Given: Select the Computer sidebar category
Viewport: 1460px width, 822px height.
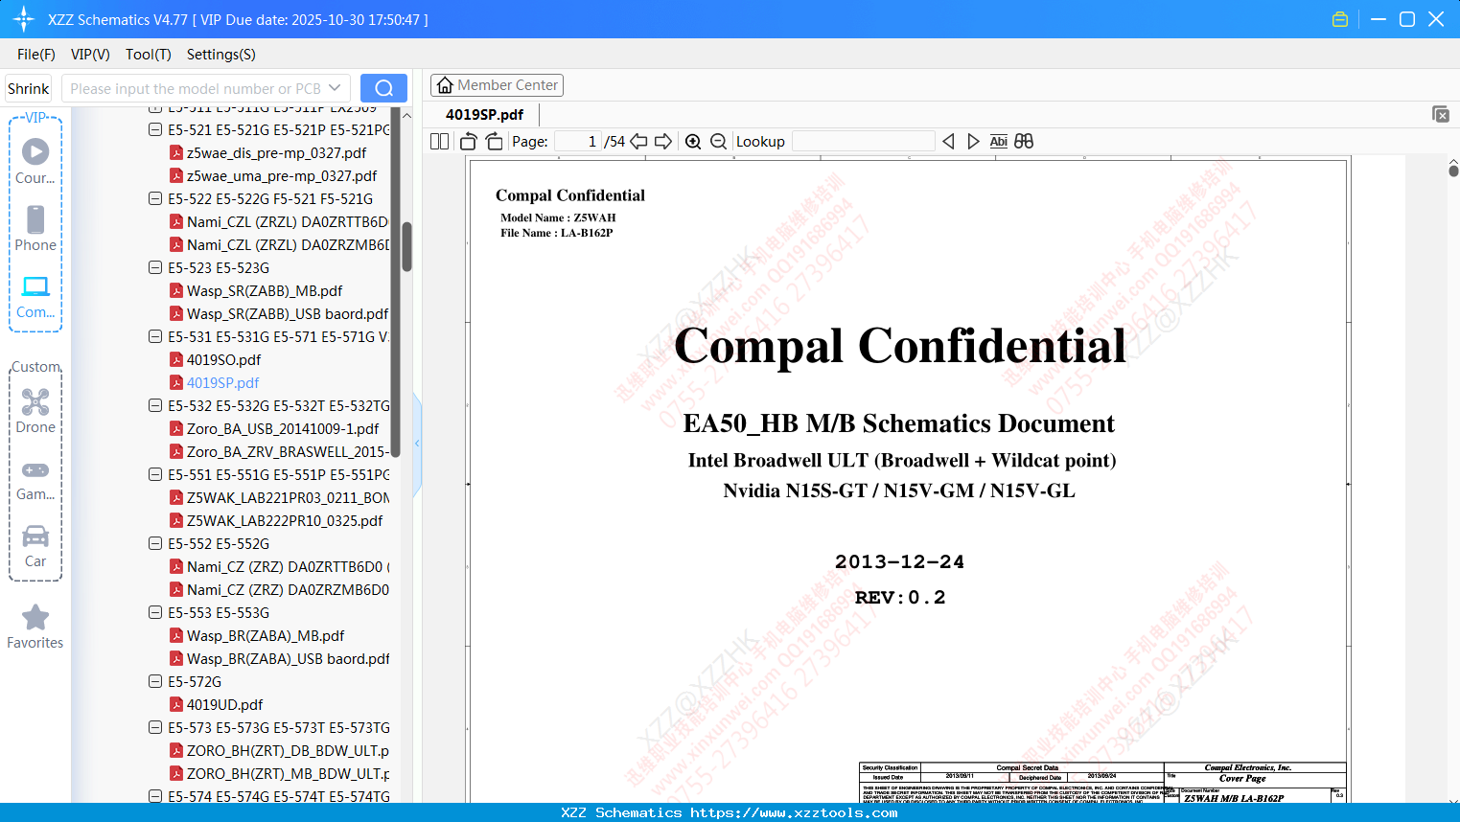Looking at the screenshot, I should click(35, 297).
